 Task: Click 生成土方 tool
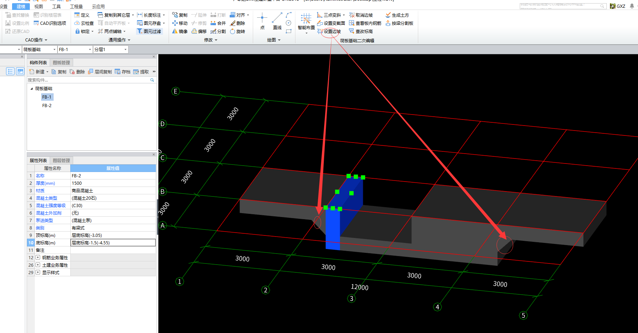pos(397,15)
